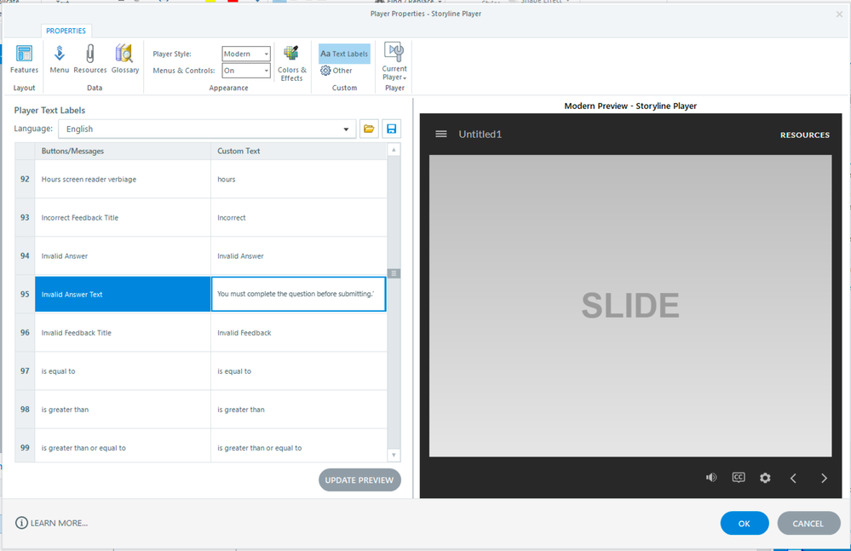This screenshot has height=551, width=851.
Task: Open the Language dropdown
Action: (x=346, y=129)
